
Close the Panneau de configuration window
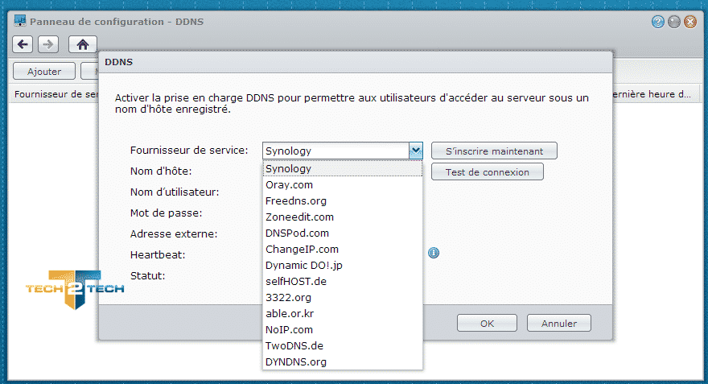(690, 22)
